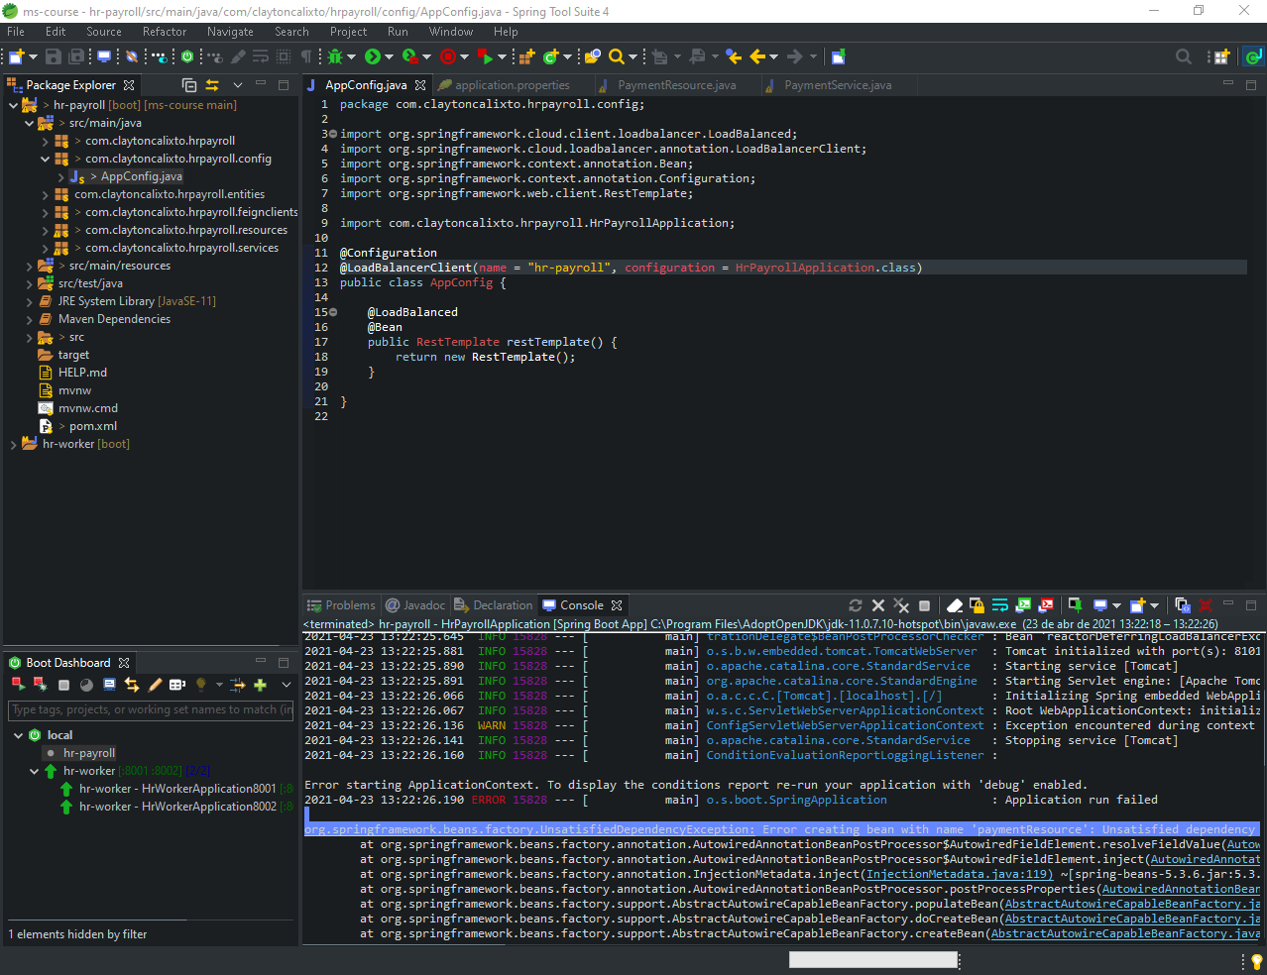The width and height of the screenshot is (1267, 975).
Task: Toggle Link with Editor in Package Explorer
Action: [212, 85]
